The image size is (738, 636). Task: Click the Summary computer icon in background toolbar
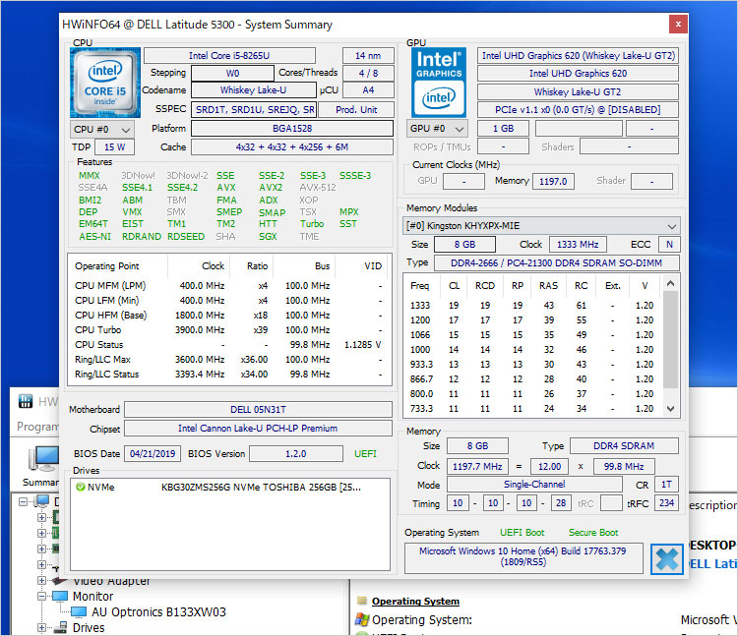43,459
